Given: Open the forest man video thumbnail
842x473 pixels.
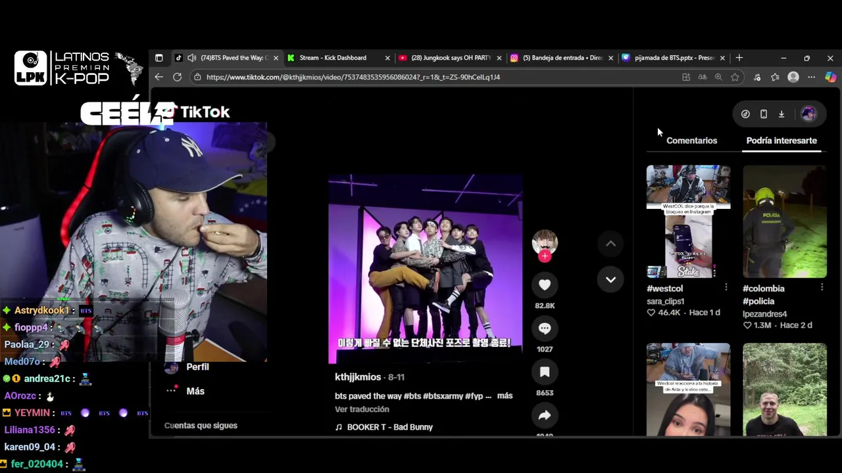Looking at the screenshot, I should (x=785, y=389).
